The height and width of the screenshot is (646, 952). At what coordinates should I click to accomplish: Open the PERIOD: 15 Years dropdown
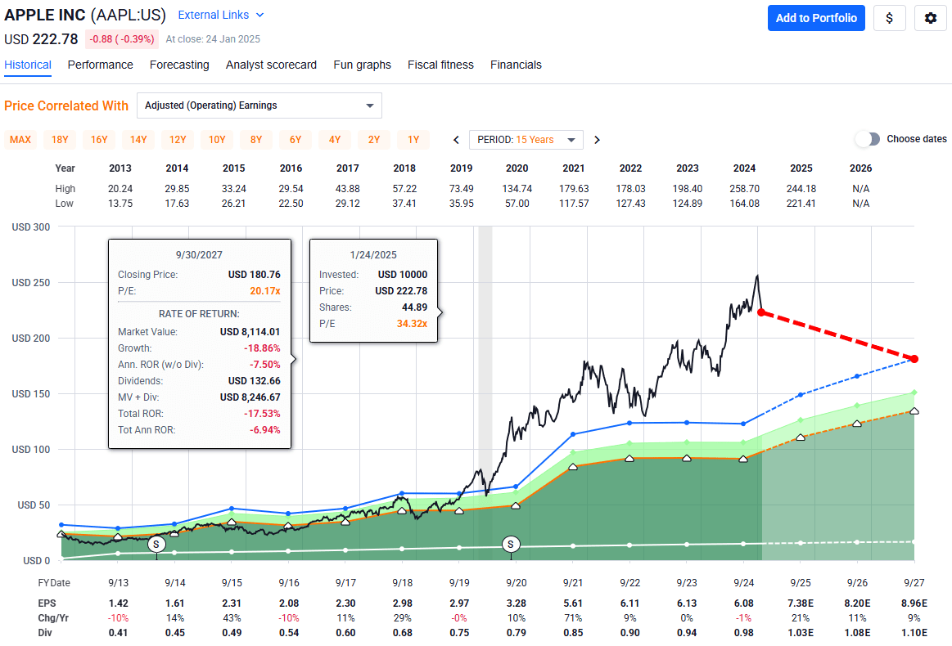(x=526, y=139)
